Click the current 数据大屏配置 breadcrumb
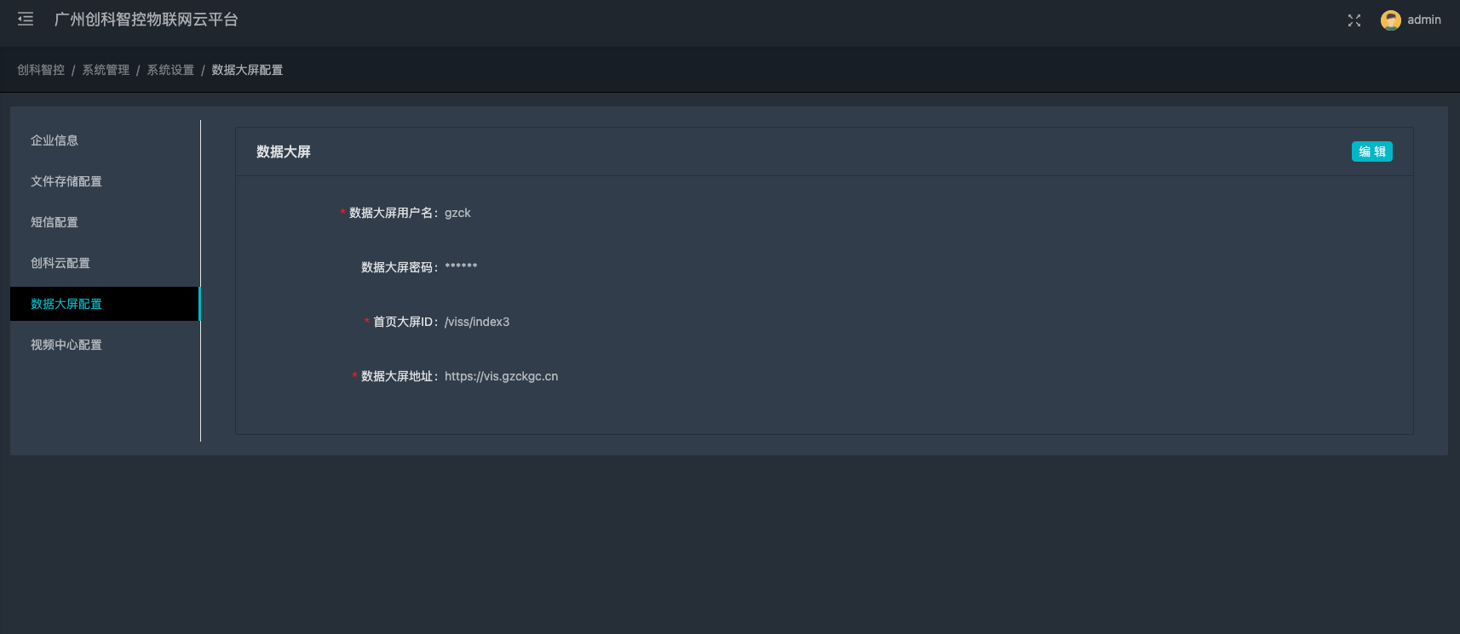Viewport: 1460px width, 634px height. (247, 70)
